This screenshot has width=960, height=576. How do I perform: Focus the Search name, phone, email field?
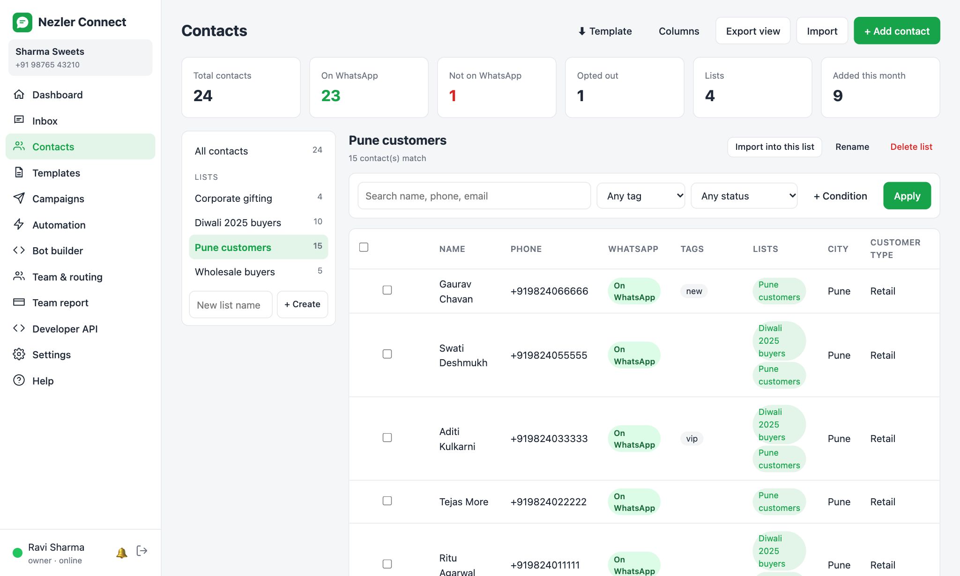[x=474, y=196]
